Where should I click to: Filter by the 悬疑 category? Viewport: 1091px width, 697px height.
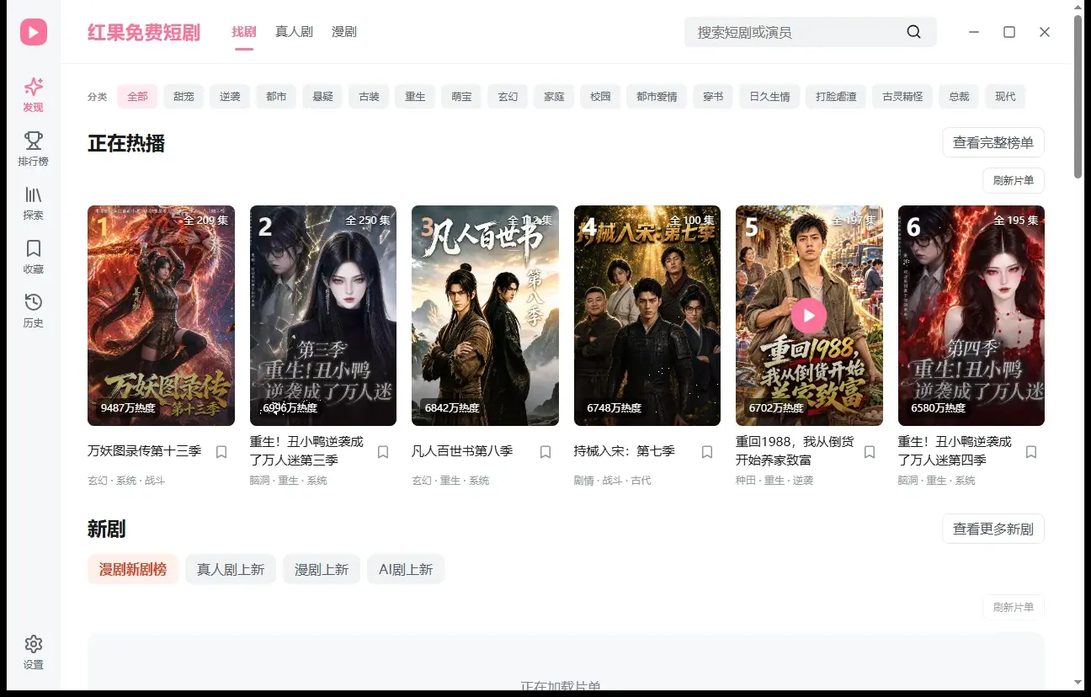coord(322,97)
